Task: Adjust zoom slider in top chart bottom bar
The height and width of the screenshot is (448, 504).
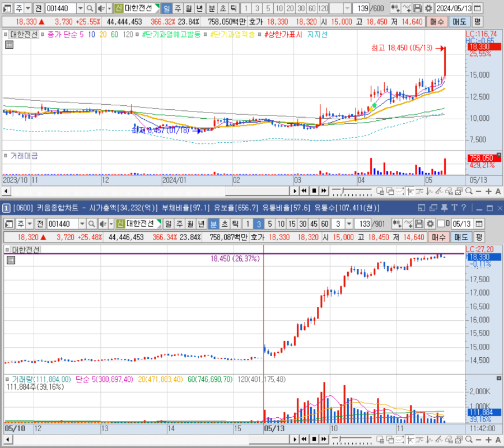Action: pos(343,191)
